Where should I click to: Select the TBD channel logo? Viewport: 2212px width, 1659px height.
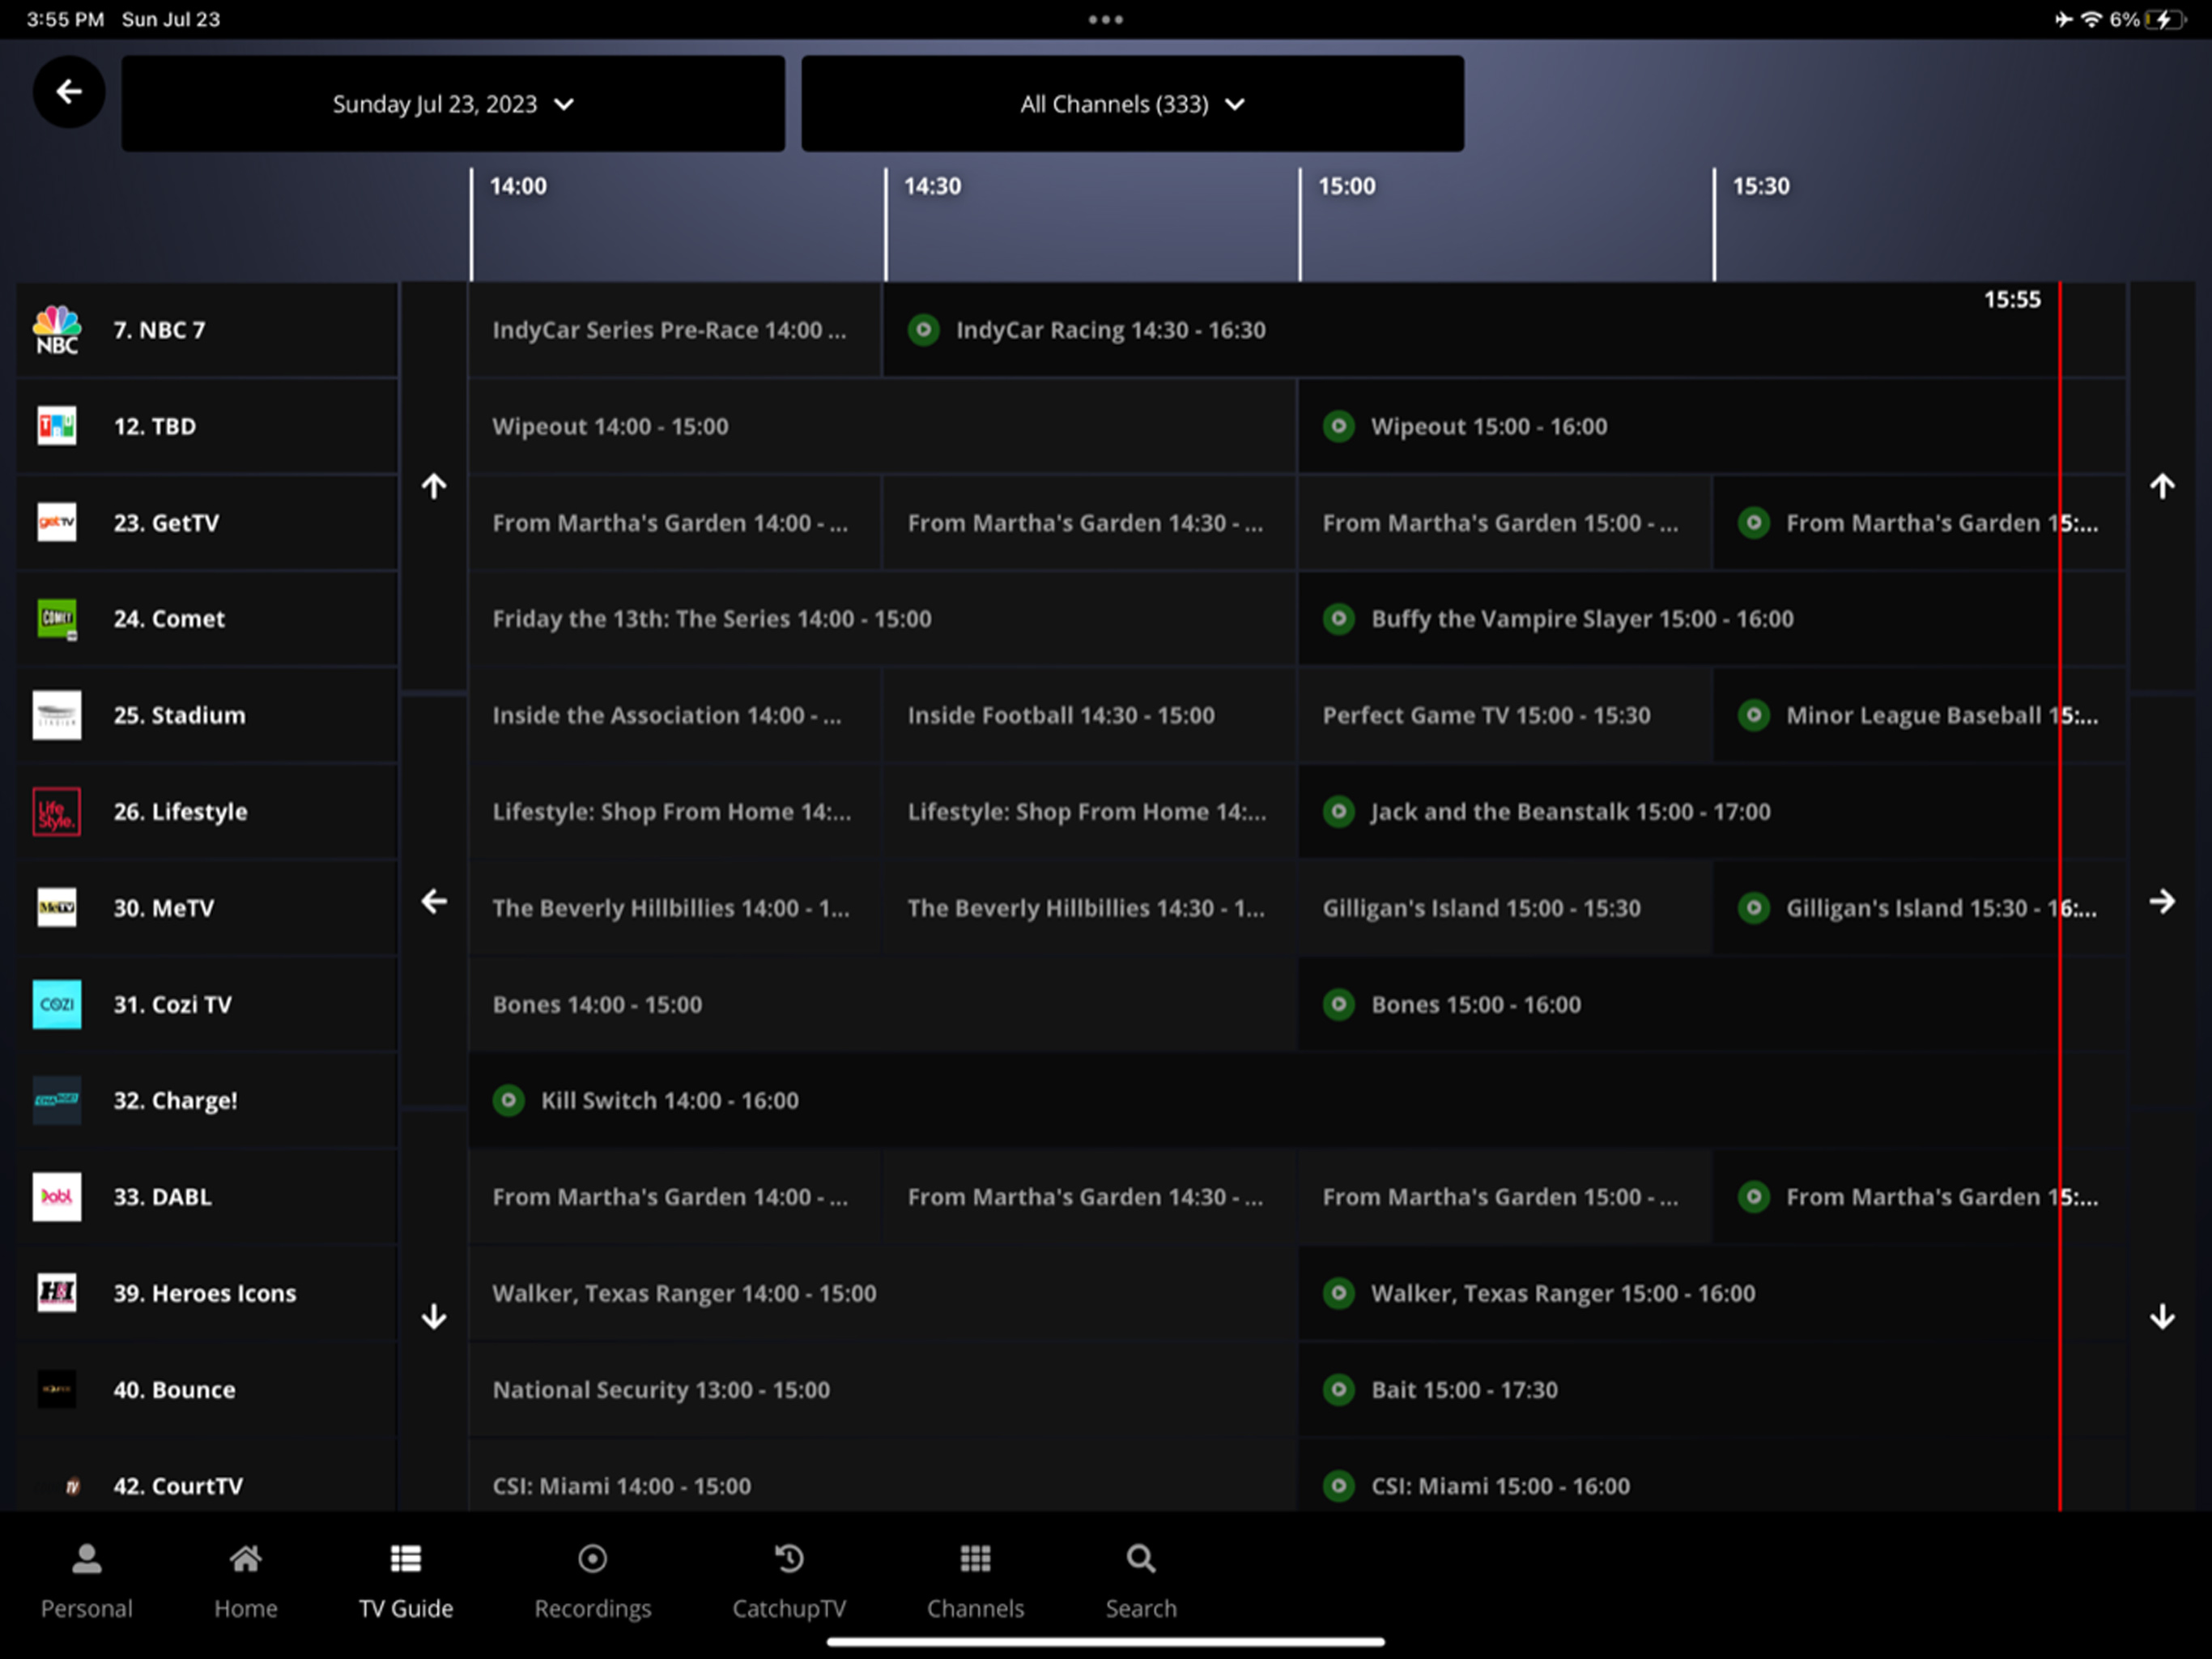57,426
